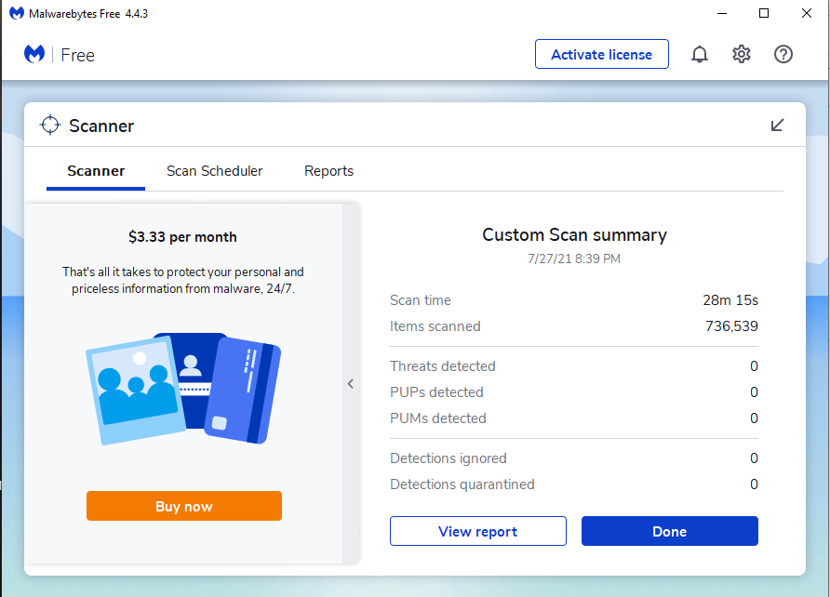830x597 pixels.
Task: Minimize the Malwarebytes window
Action: (722, 13)
